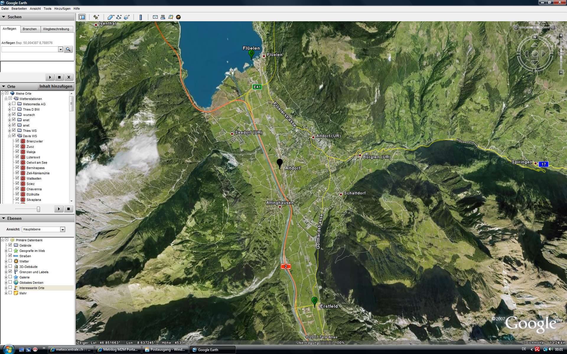The width and height of the screenshot is (567, 354).
Task: Adjust the zoom slider handle
Action: 561,54
